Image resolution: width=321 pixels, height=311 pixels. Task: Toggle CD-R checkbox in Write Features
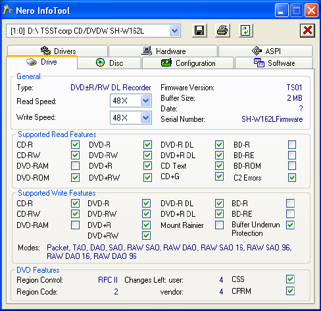click(x=75, y=203)
